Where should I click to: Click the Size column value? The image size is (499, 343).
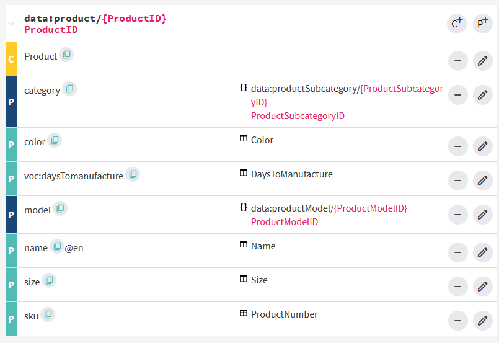pyautogui.click(x=259, y=280)
